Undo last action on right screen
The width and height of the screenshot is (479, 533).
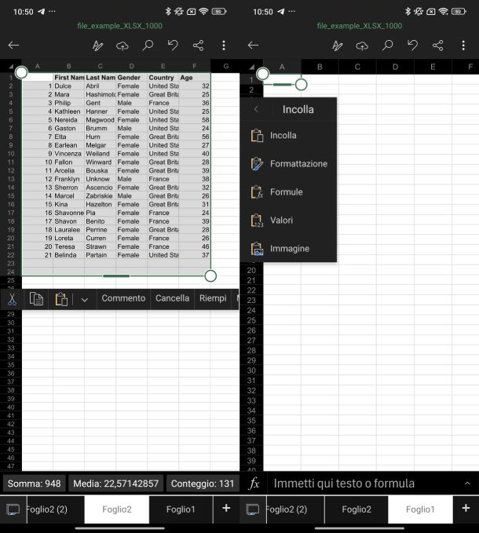pos(412,46)
